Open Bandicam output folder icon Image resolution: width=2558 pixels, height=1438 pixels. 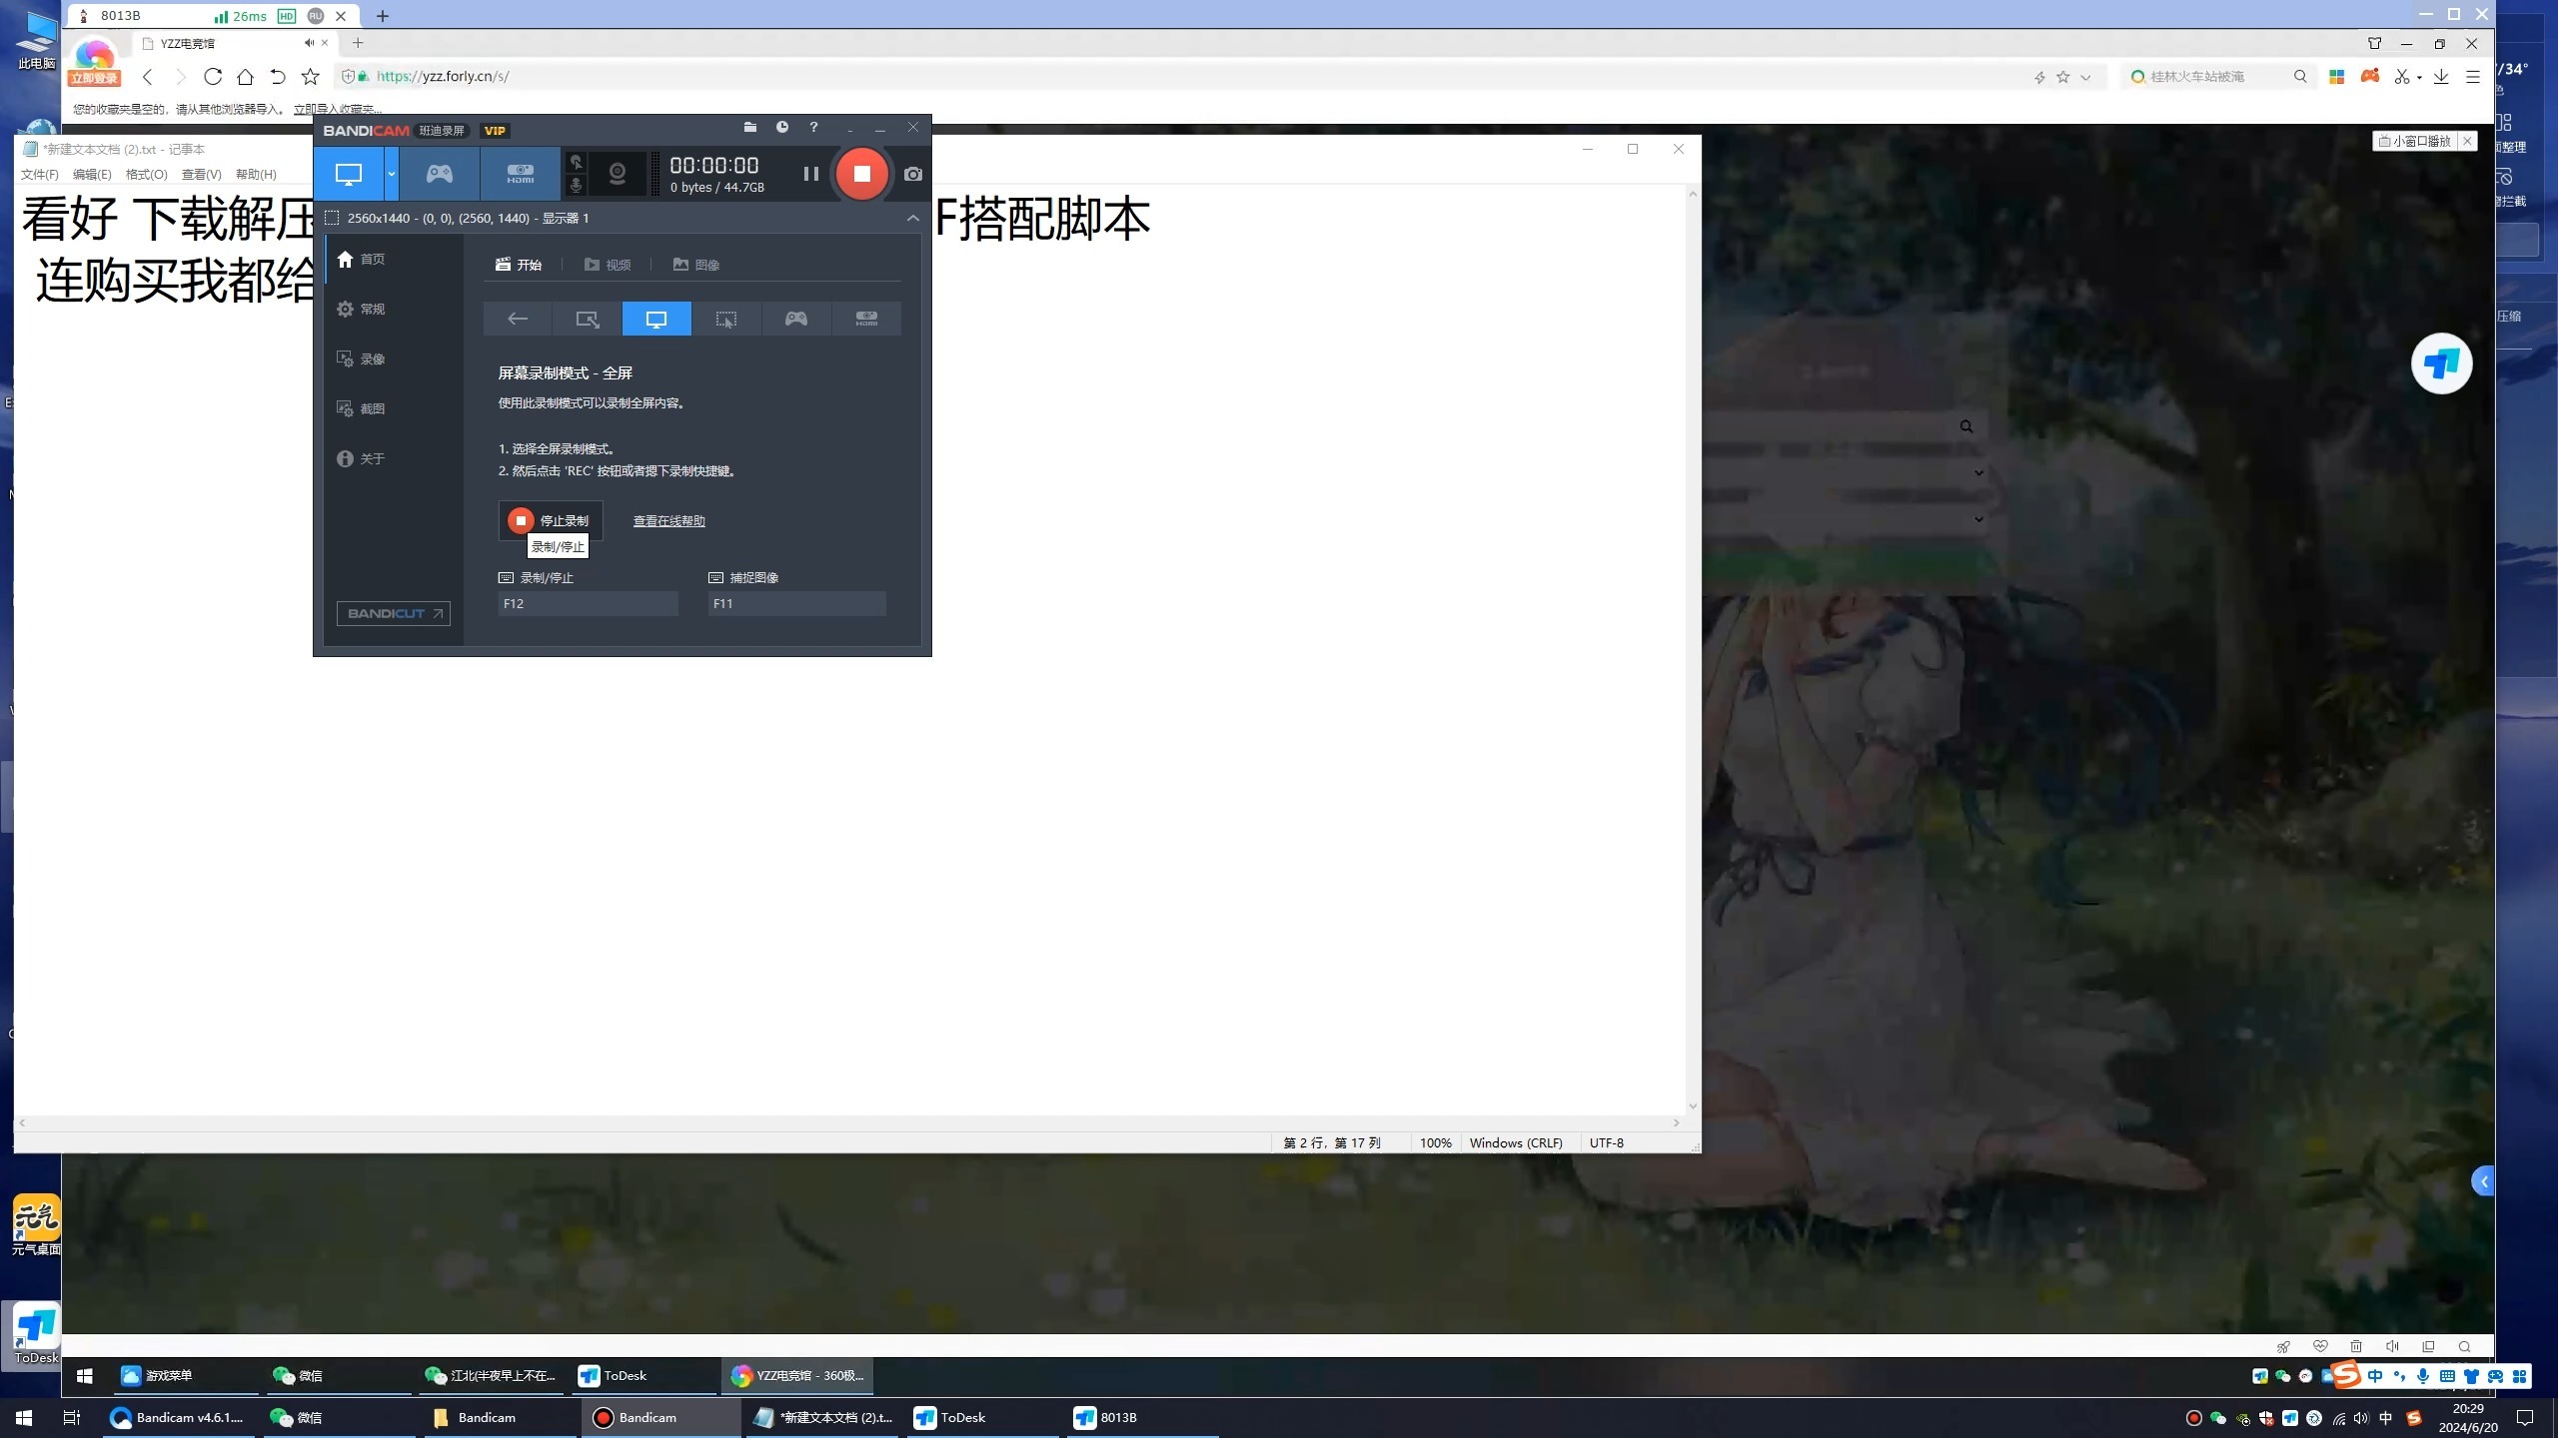click(x=750, y=128)
